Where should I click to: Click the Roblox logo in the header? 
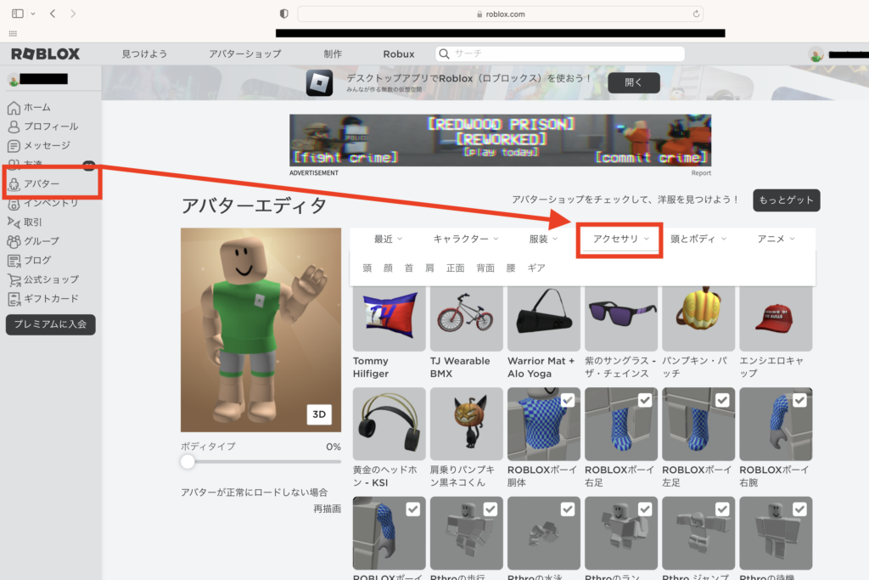[46, 53]
